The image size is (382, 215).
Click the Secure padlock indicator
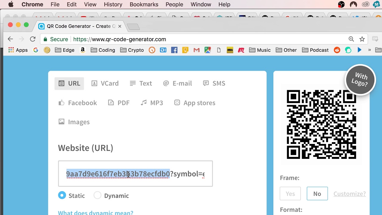56,39
